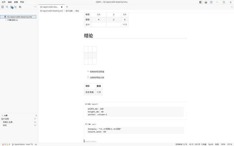Open the library books icon
This screenshot has height=146, width=234.
(x=20, y=7)
